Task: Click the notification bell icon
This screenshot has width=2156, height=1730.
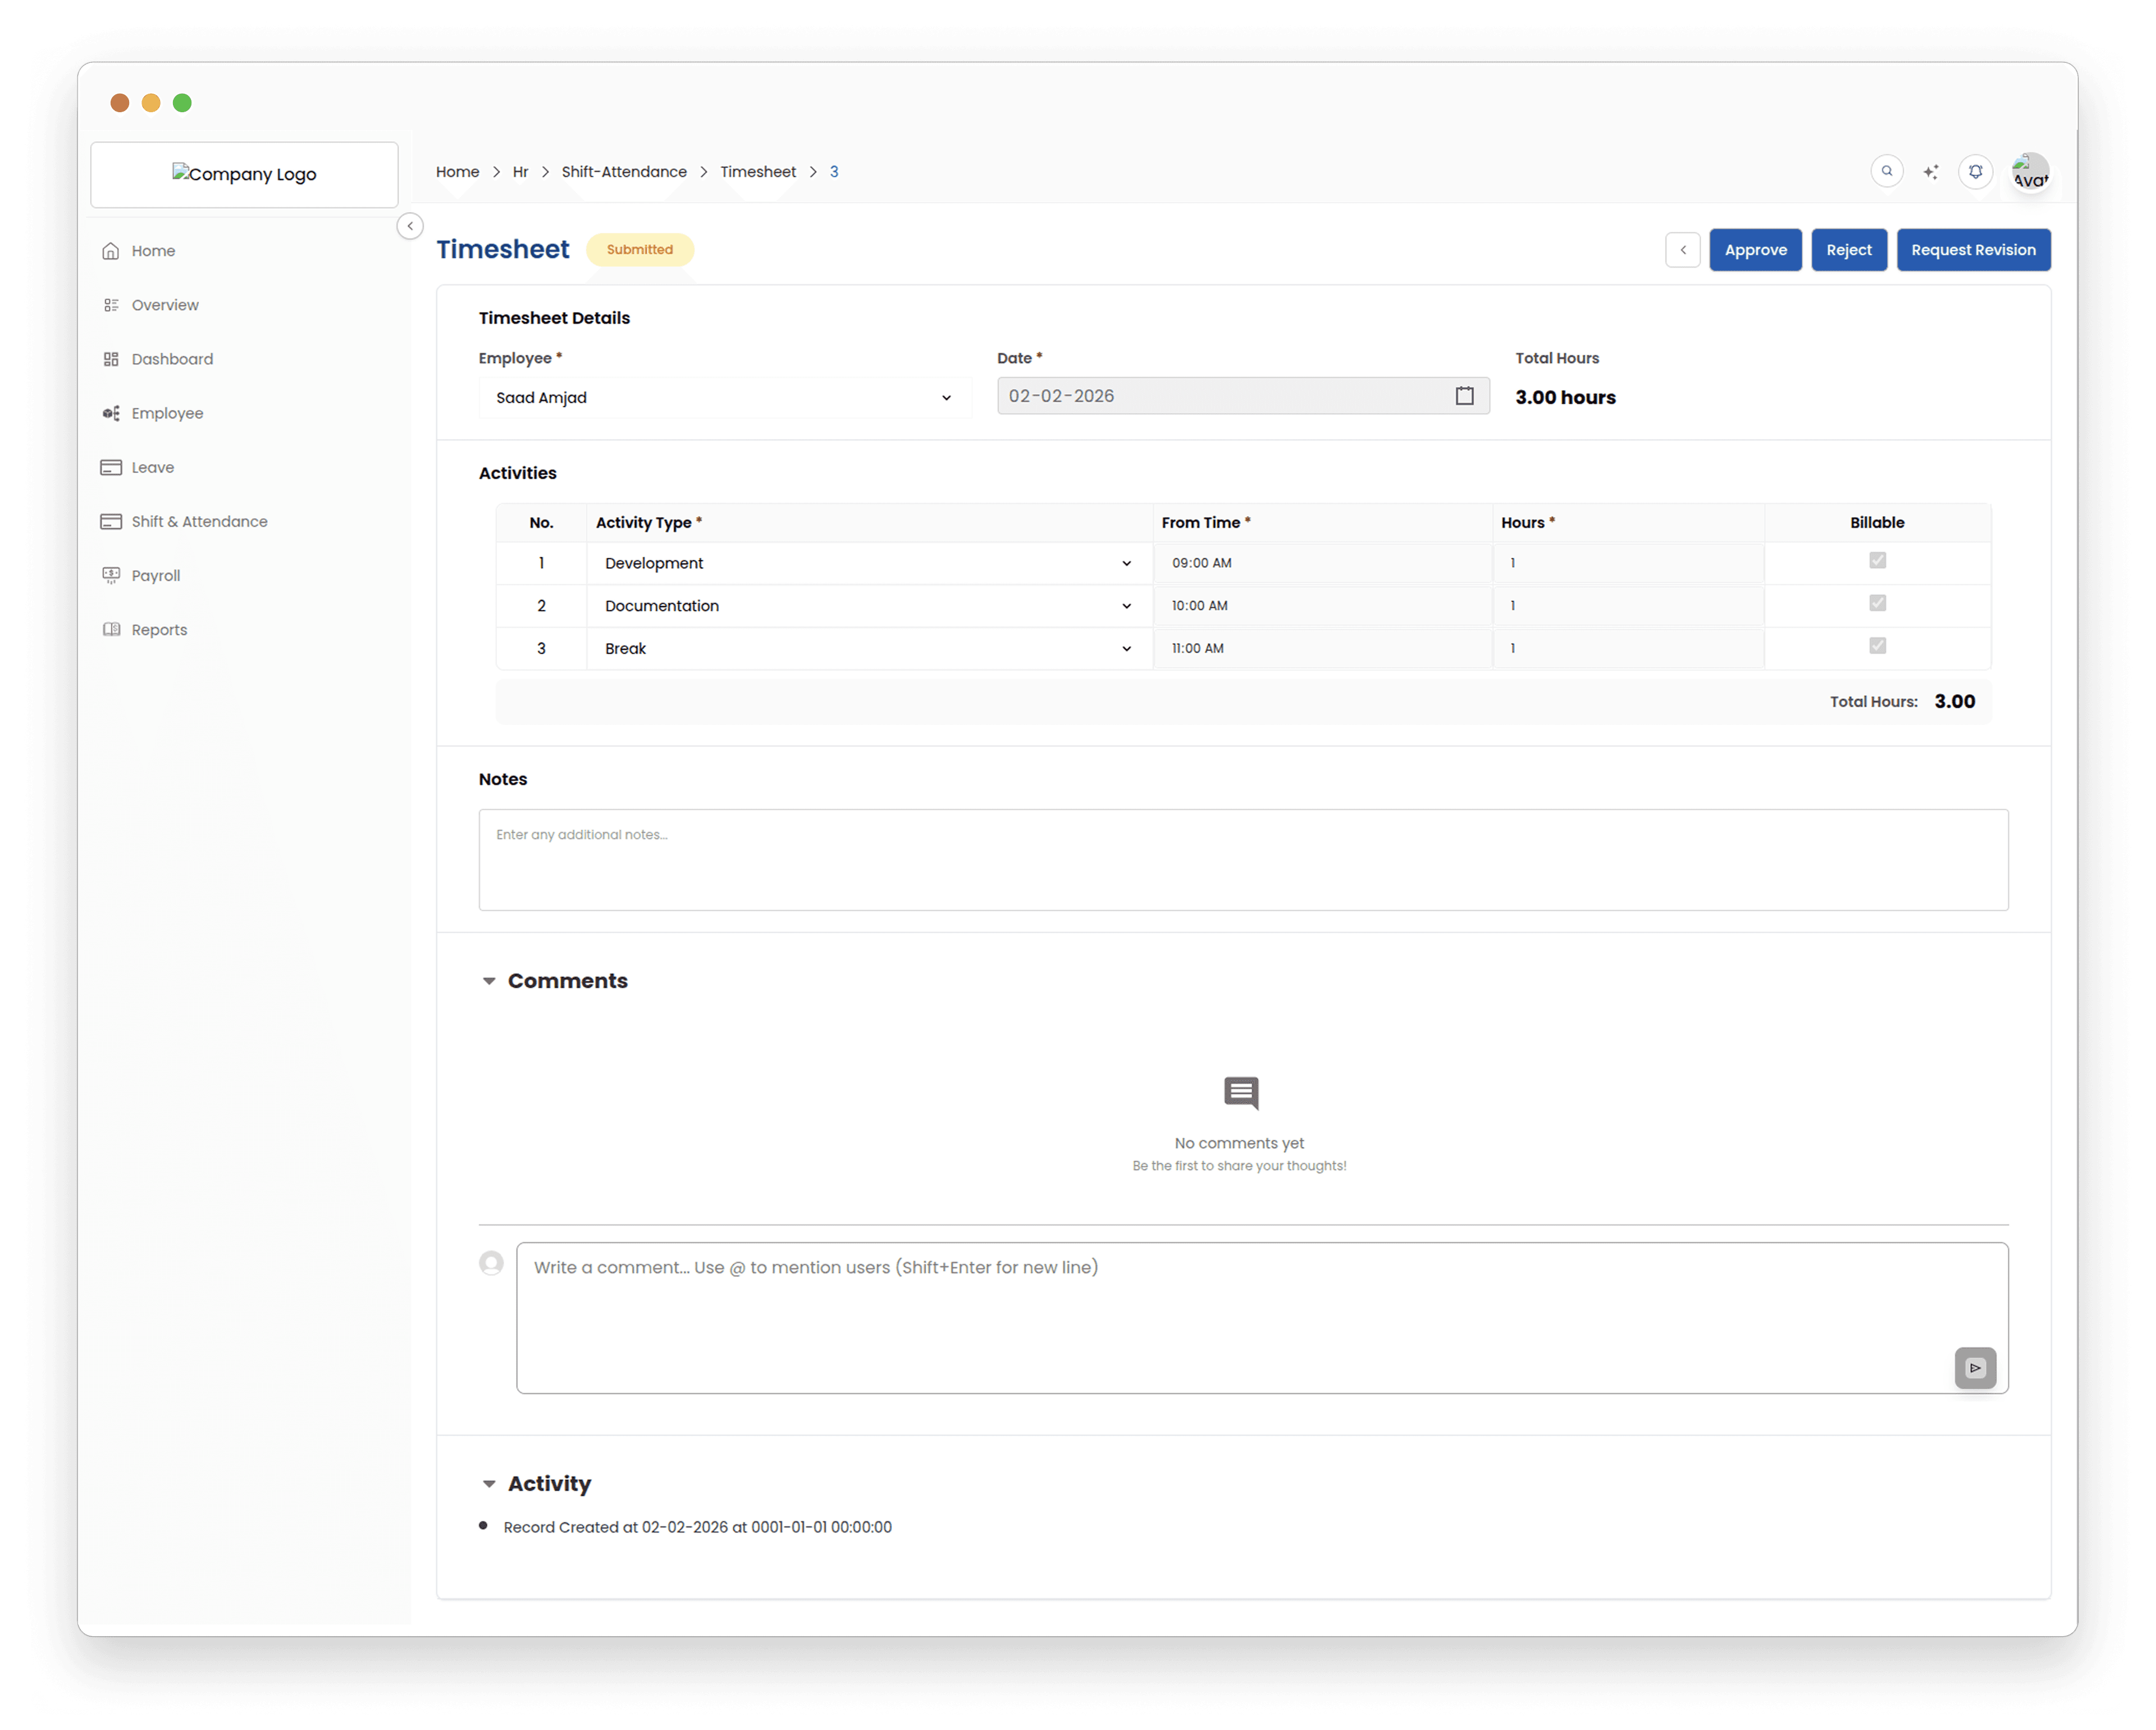Action: [x=1975, y=171]
